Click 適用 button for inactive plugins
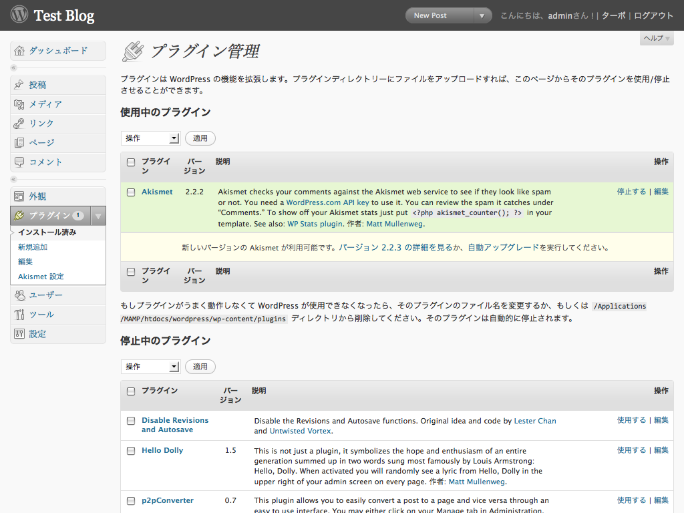684x513 pixels. coord(200,367)
